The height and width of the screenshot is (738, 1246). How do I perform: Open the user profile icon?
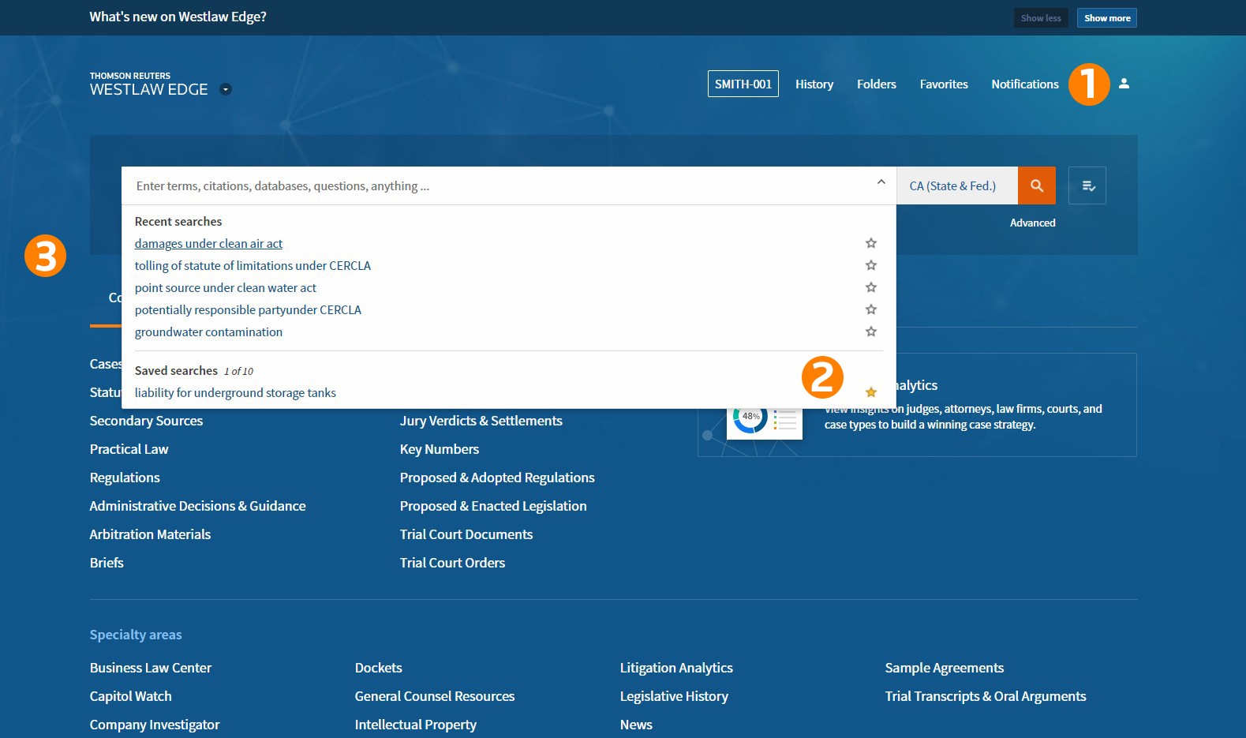pos(1124,84)
